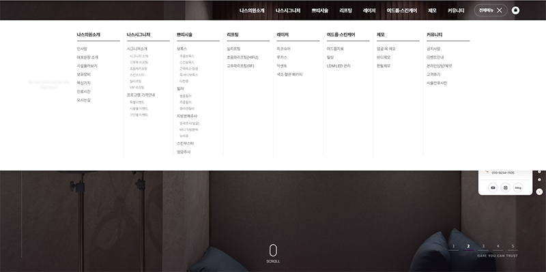Viewport: 546px width, 272px height.
Task: Click 핵심가치 link
Action: [83, 83]
